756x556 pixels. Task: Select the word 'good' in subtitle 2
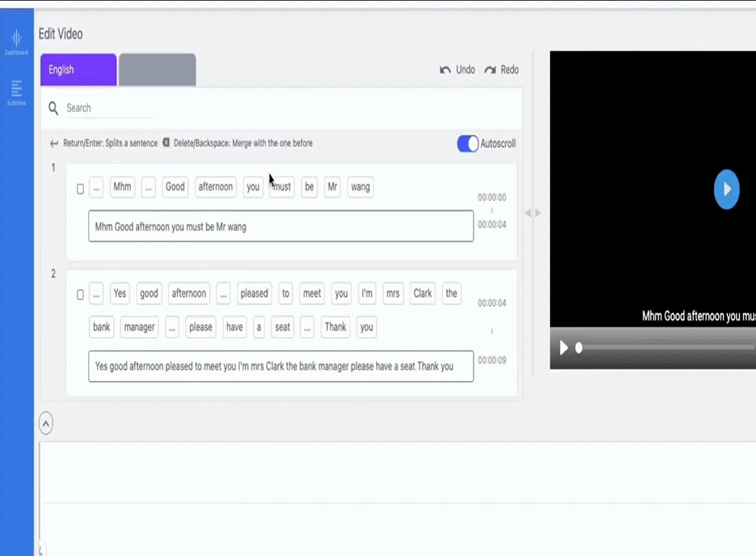[149, 293]
